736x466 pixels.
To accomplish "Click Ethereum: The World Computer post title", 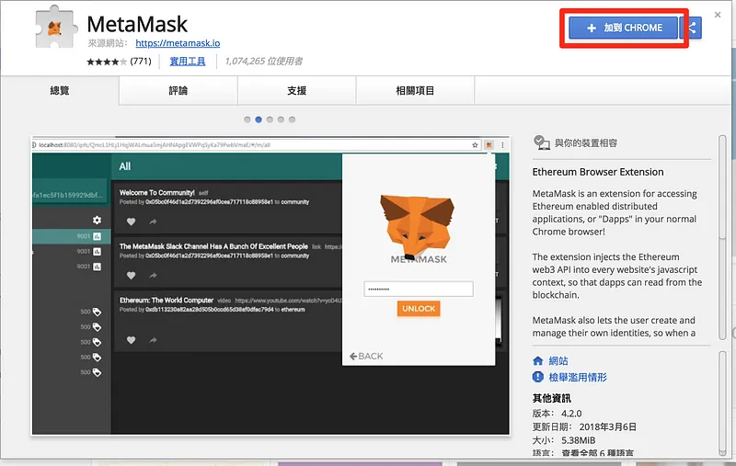I will pos(167,301).
